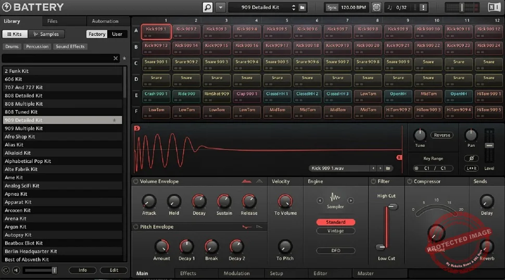The height and width of the screenshot is (280, 505).
Task: Click the NI logo icon
Action: tap(495, 7)
